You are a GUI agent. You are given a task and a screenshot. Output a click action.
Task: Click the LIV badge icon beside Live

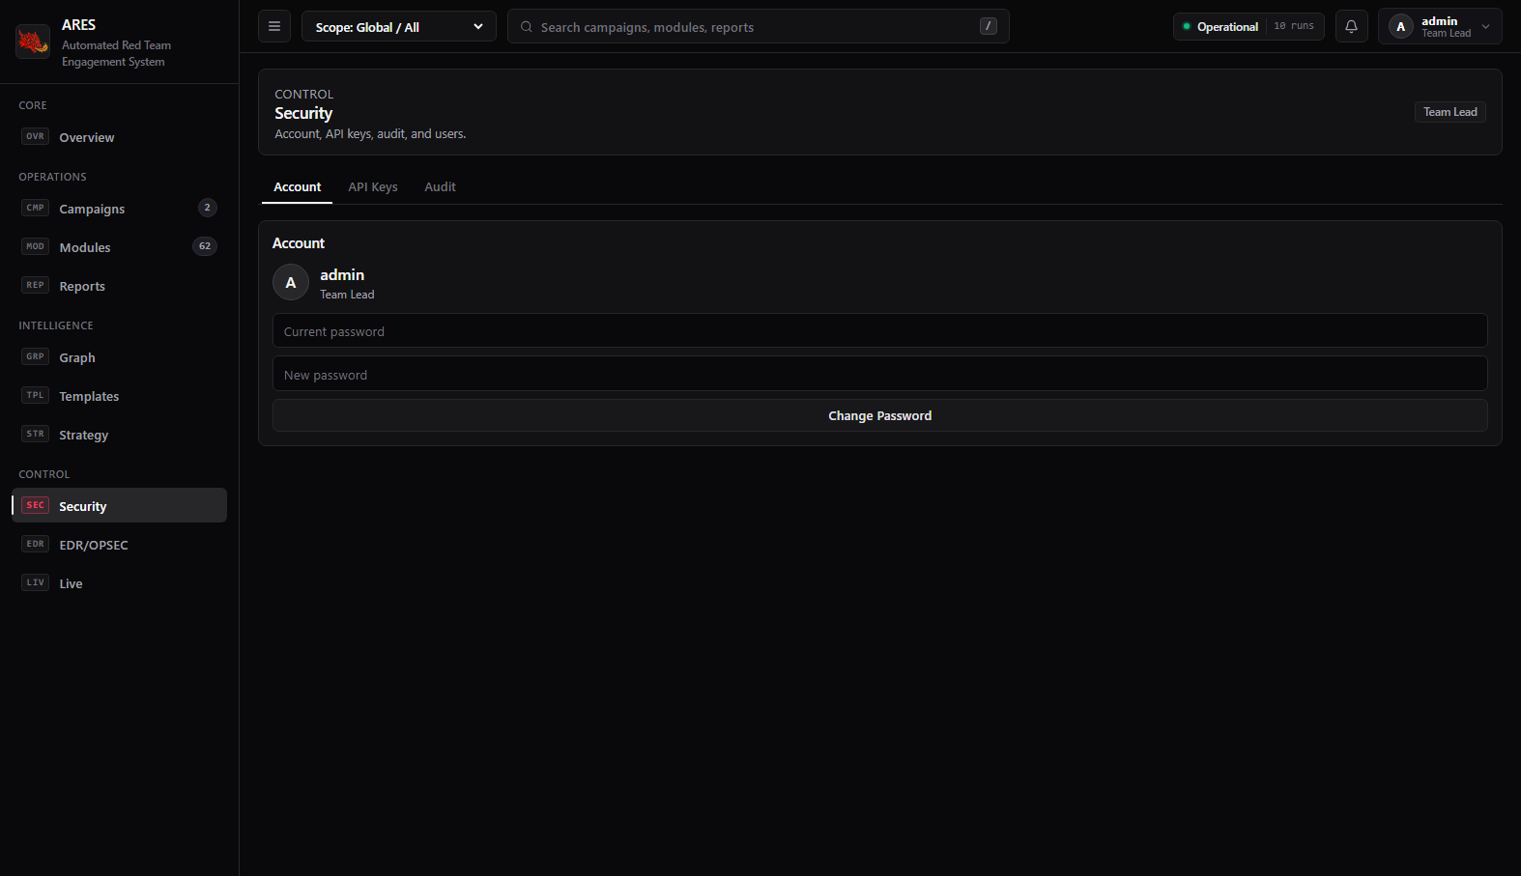pos(36,582)
